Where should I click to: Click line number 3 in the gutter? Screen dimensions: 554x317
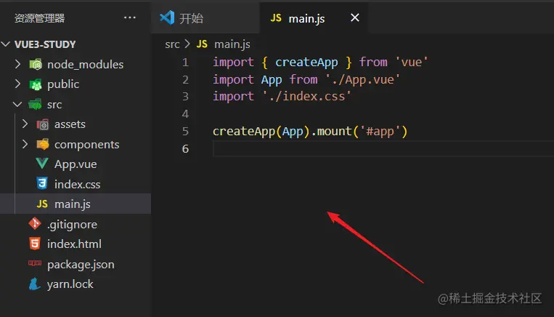pyautogui.click(x=185, y=97)
